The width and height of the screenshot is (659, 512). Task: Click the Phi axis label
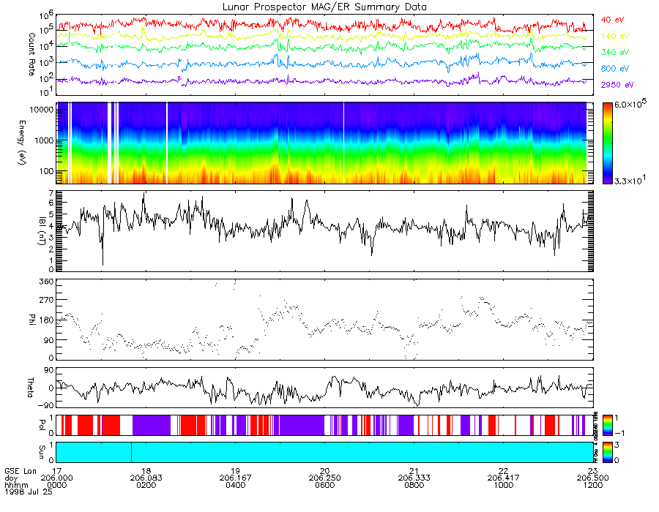tap(32, 319)
